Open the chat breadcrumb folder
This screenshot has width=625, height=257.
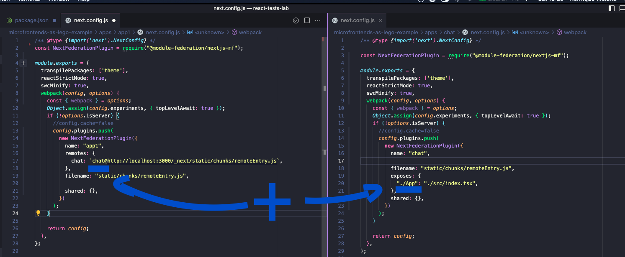(450, 32)
